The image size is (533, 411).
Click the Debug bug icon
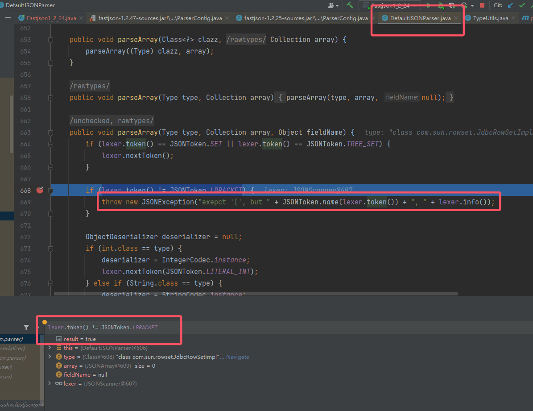pos(441,5)
